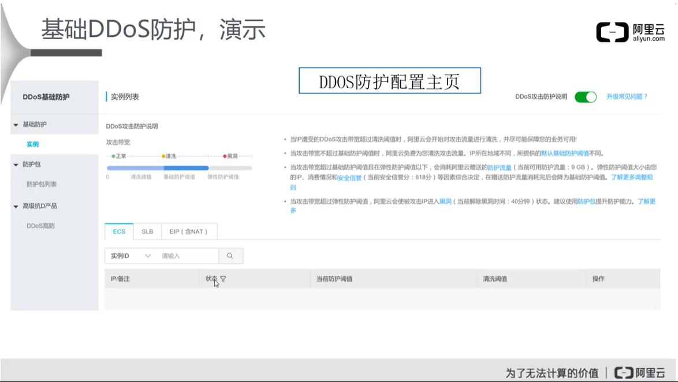Image resolution: width=678 pixels, height=382 pixels.
Task: Collapse the 基础防护 sidebar section
Action: 16,125
